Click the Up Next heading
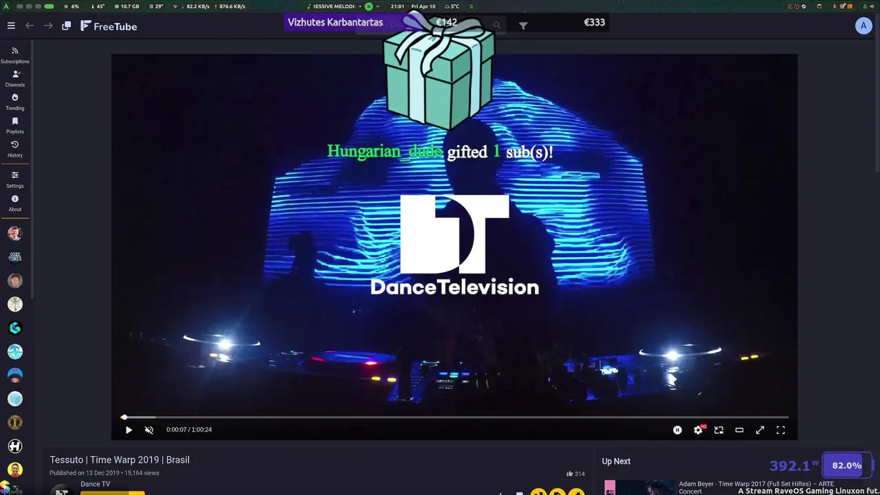This screenshot has width=880, height=495. coord(616,461)
